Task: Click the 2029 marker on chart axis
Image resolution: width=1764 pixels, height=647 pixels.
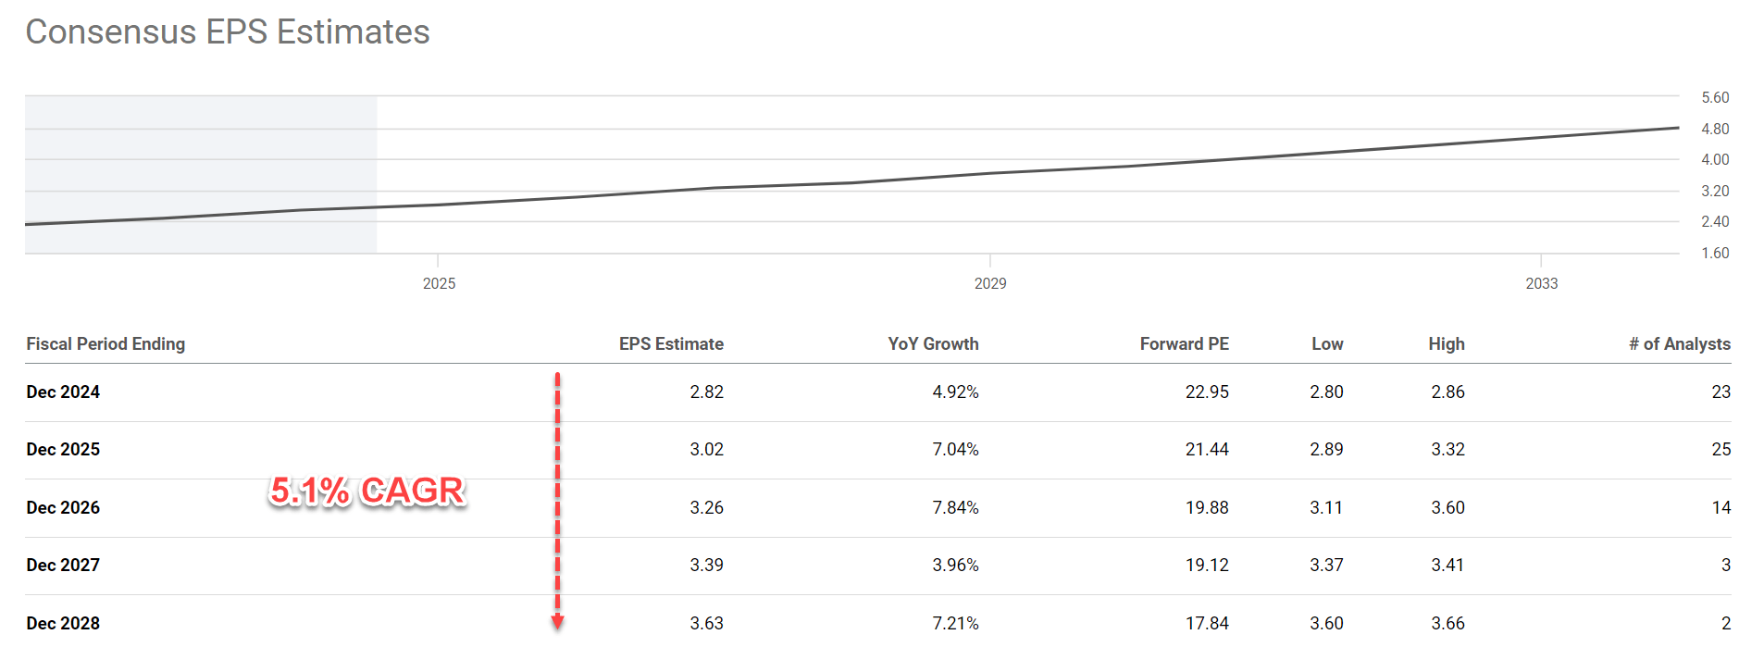Action: (x=990, y=283)
